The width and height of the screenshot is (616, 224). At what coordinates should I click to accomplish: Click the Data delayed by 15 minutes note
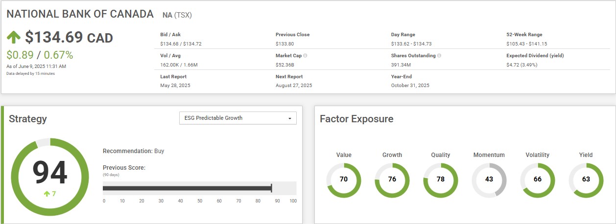pos(31,73)
